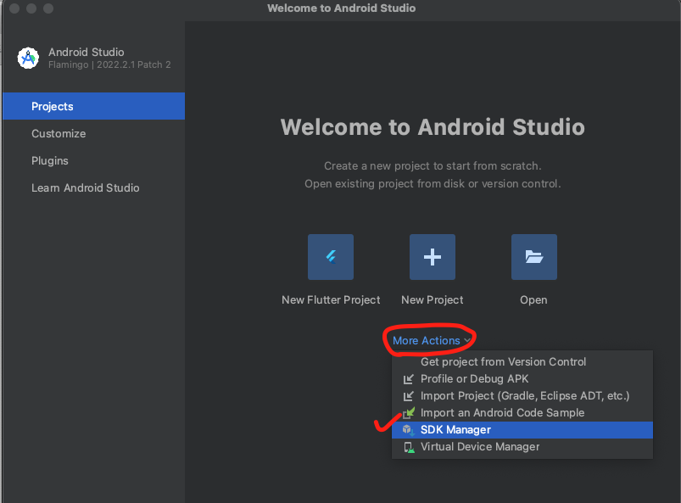The width and height of the screenshot is (681, 503).
Task: Click the More Actions chevron arrow
Action: click(x=467, y=340)
